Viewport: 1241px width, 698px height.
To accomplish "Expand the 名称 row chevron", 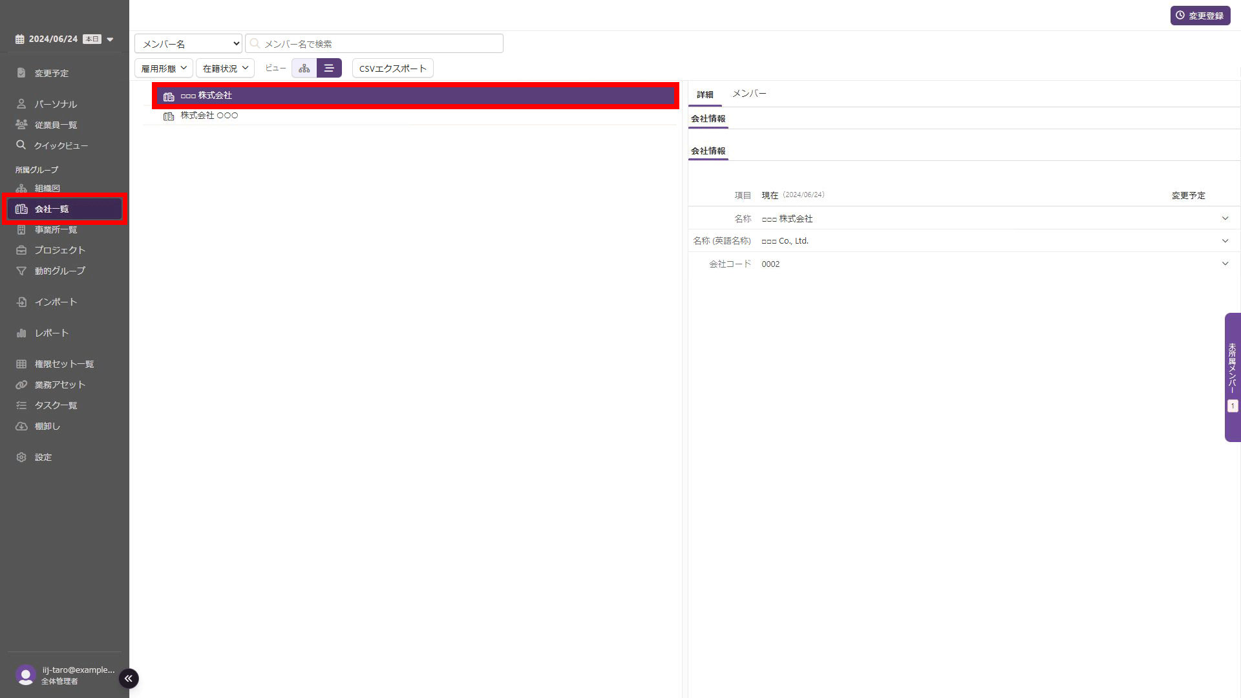I will [x=1225, y=218].
